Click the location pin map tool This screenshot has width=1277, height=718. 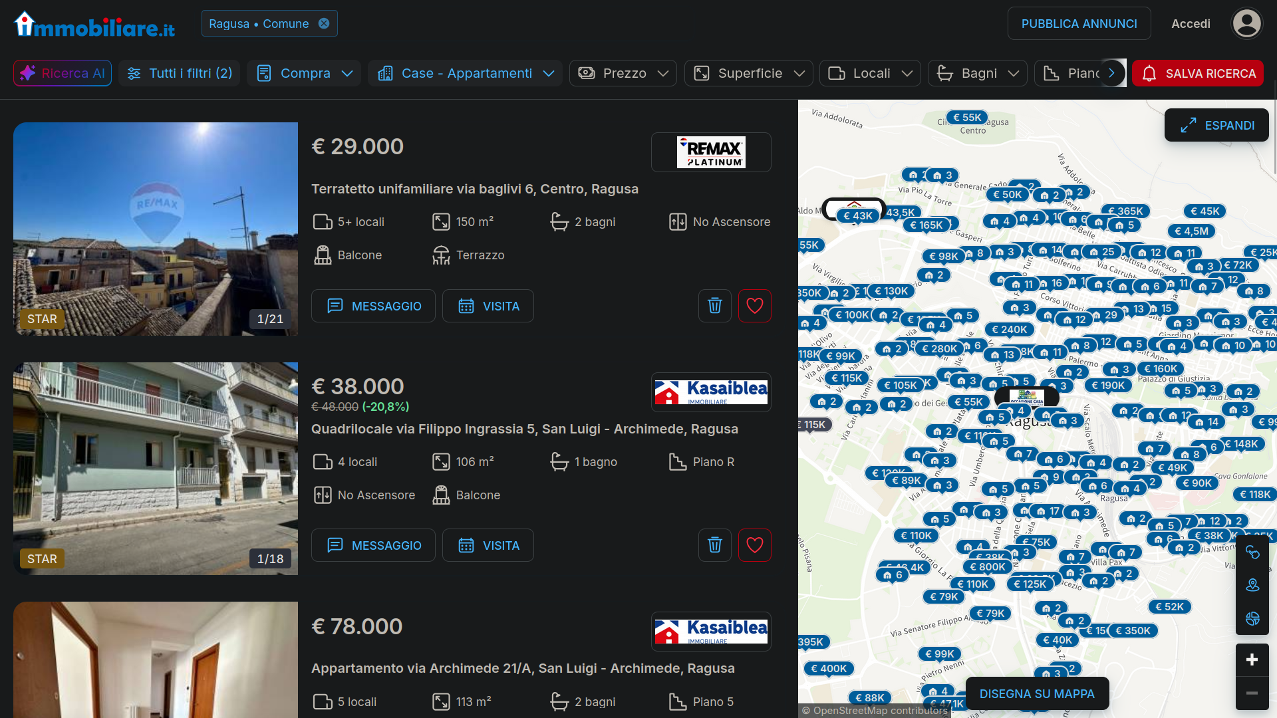(x=1252, y=585)
